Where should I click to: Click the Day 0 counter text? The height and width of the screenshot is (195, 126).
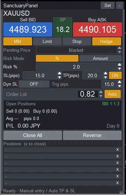pos(113,126)
